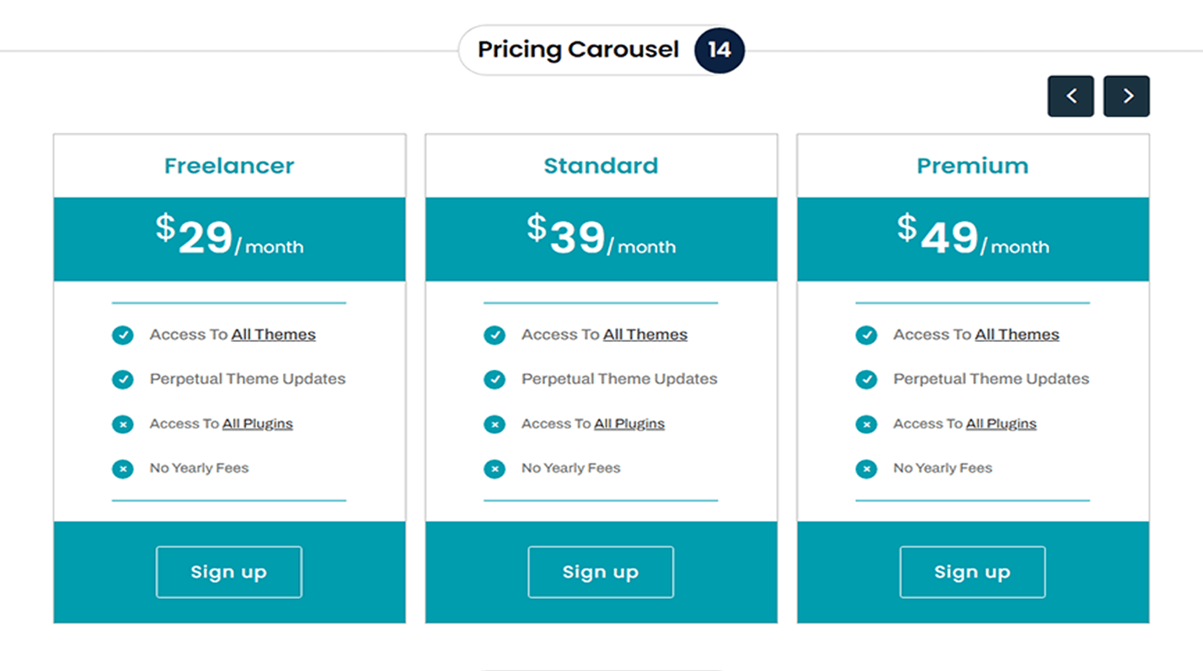The image size is (1203, 671).
Task: Click the number 14 badge
Action: [x=719, y=50]
